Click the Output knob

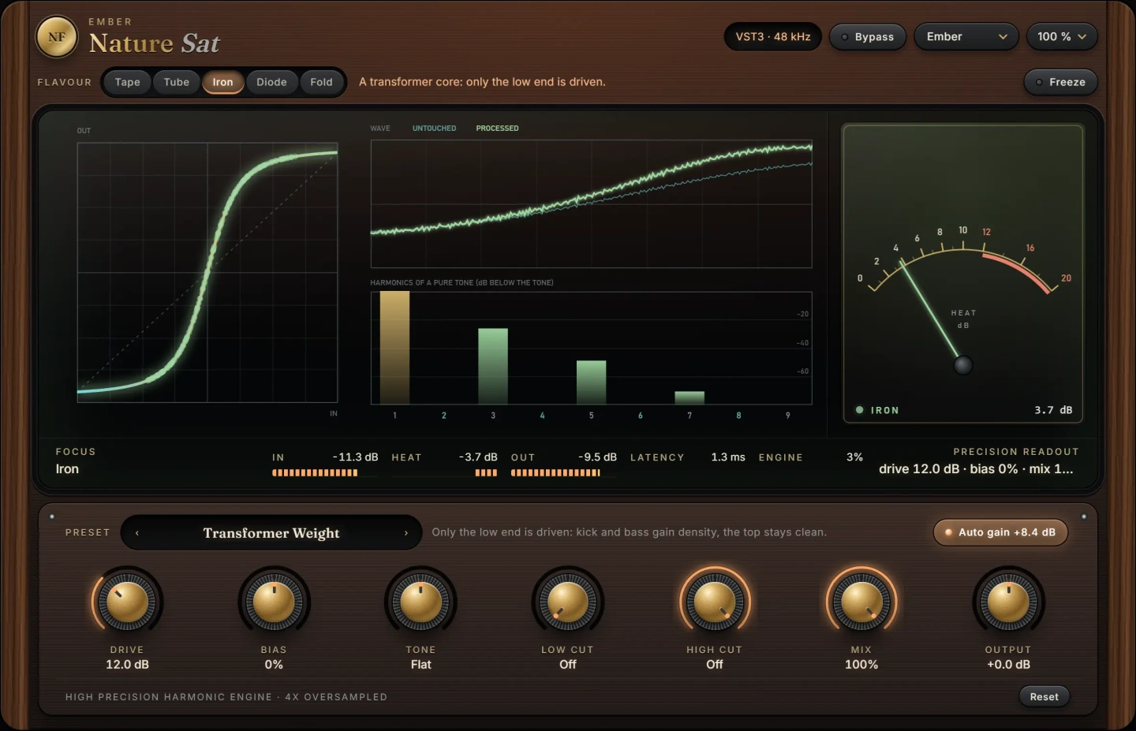pos(1008,602)
